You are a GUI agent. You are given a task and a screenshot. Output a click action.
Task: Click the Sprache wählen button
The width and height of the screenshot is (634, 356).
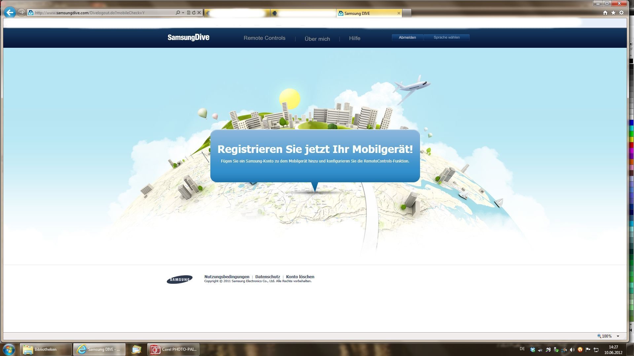[446, 37]
